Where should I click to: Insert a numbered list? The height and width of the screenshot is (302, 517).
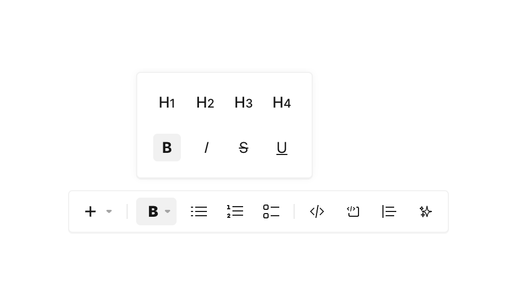(x=235, y=211)
